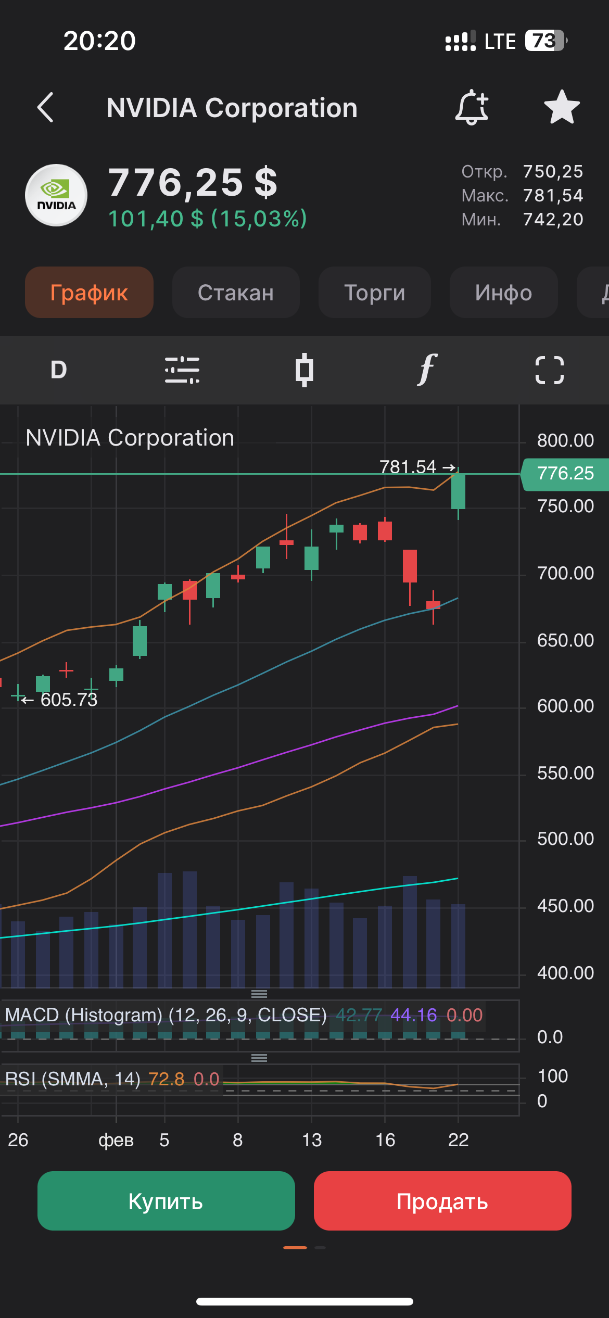Image resolution: width=609 pixels, height=1318 pixels.
Task: Open indicators with the function icon
Action: tap(427, 370)
